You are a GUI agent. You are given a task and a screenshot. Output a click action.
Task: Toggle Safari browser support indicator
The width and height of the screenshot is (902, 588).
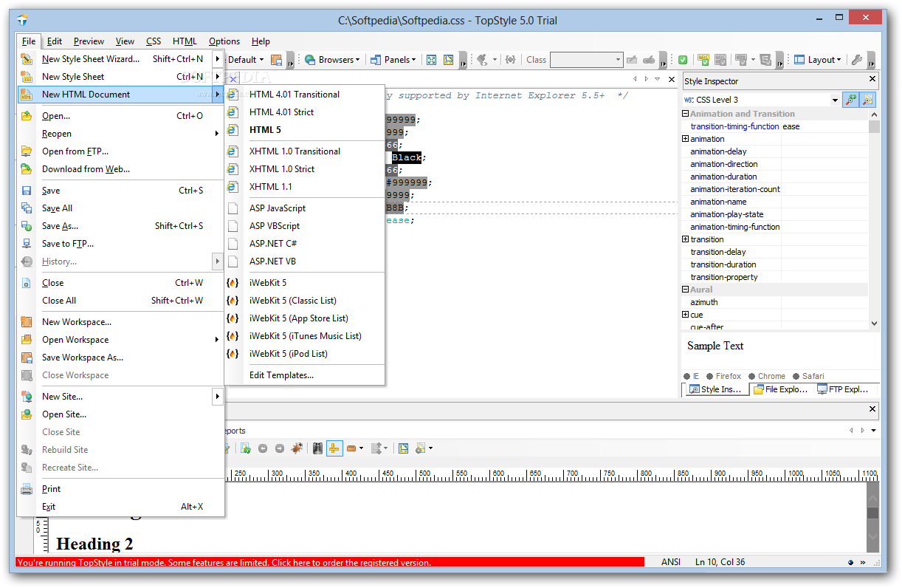(x=808, y=376)
